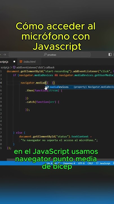Open 'Espacios: 4' indentation setting
This screenshot has width=114, height=204.
[x=69, y=163]
